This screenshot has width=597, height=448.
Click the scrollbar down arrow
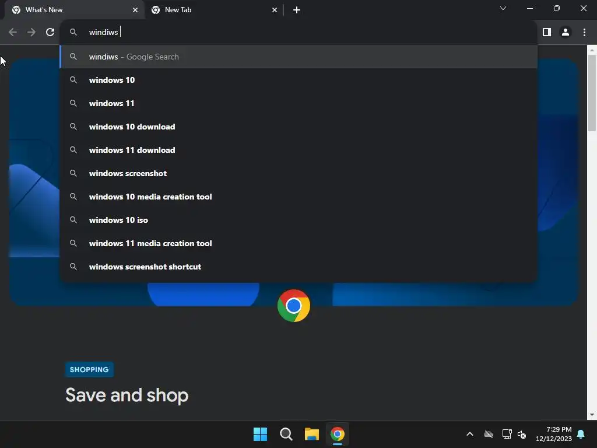click(592, 415)
